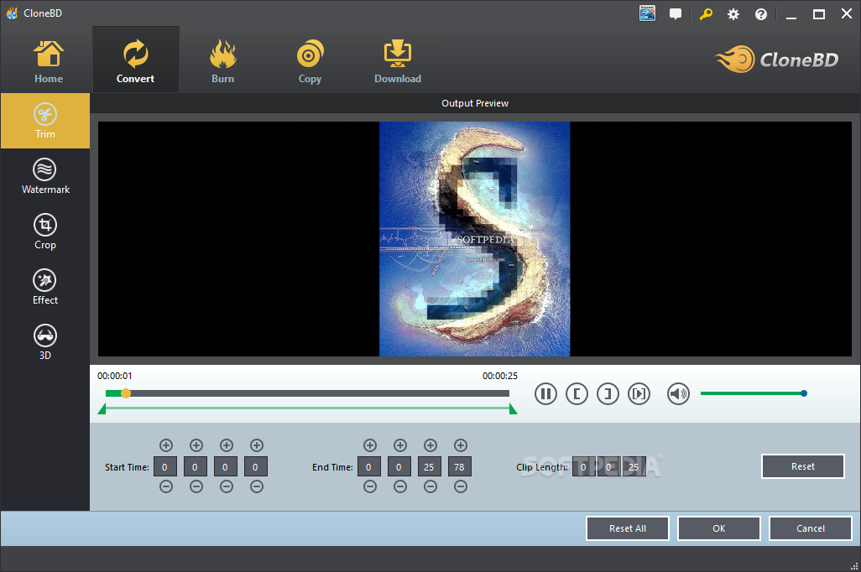861x572 pixels.
Task: Increase End Time minutes with plus
Action: point(400,445)
